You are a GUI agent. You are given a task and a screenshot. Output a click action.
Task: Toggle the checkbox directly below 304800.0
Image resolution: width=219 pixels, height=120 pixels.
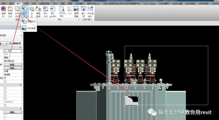(5, 105)
